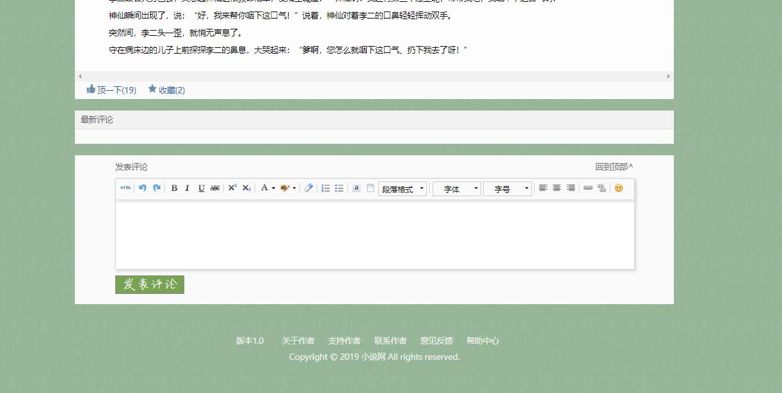Click inside the comment text area

tap(374, 233)
